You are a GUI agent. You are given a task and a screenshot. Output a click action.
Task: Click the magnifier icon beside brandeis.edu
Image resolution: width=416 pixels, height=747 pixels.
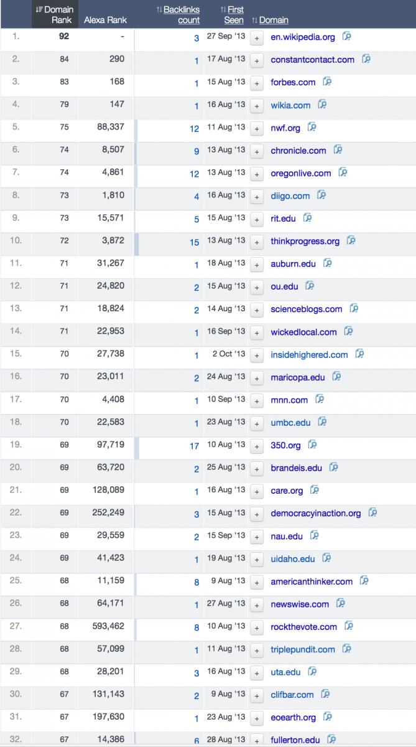coord(333,467)
